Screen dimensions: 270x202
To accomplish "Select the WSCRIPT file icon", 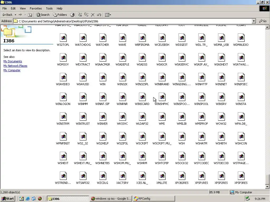I will pos(142,136).
